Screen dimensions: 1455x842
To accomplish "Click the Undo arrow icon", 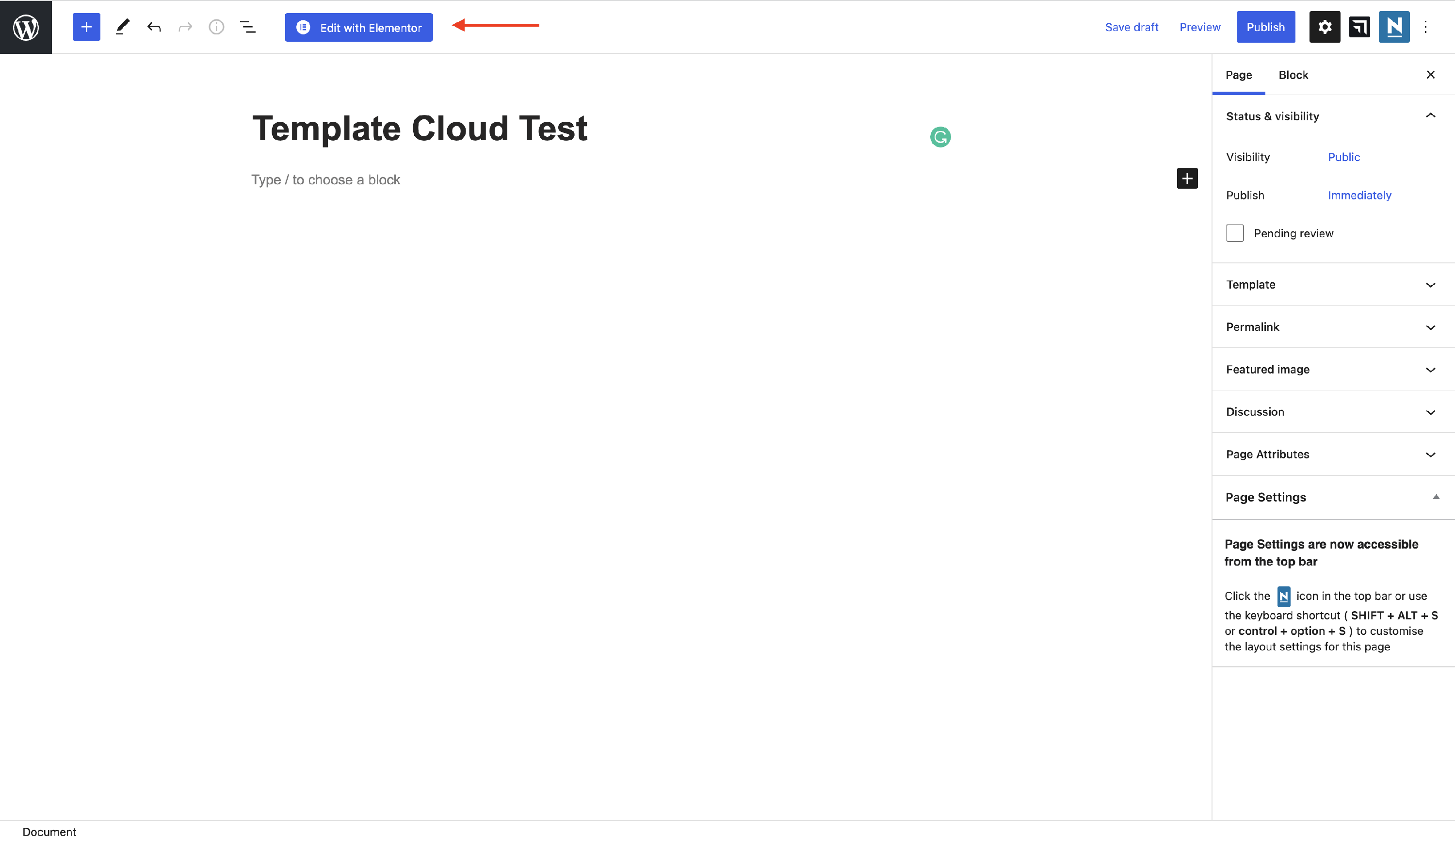I will [154, 27].
